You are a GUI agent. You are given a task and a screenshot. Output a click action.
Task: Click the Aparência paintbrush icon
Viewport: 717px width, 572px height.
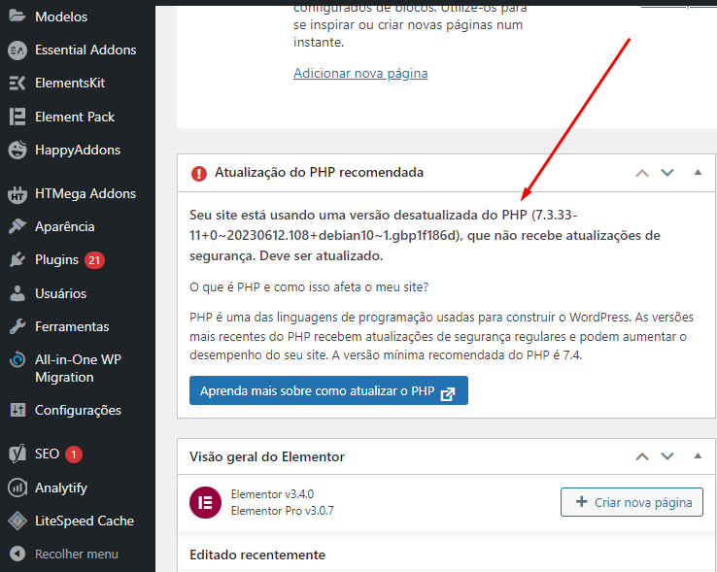coord(17,226)
